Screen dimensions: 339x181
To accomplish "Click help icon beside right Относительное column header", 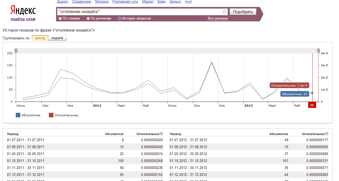I will (327, 134).
